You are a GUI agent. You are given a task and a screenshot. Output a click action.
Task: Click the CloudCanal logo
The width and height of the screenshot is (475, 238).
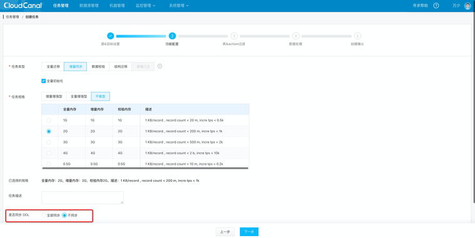point(23,6)
